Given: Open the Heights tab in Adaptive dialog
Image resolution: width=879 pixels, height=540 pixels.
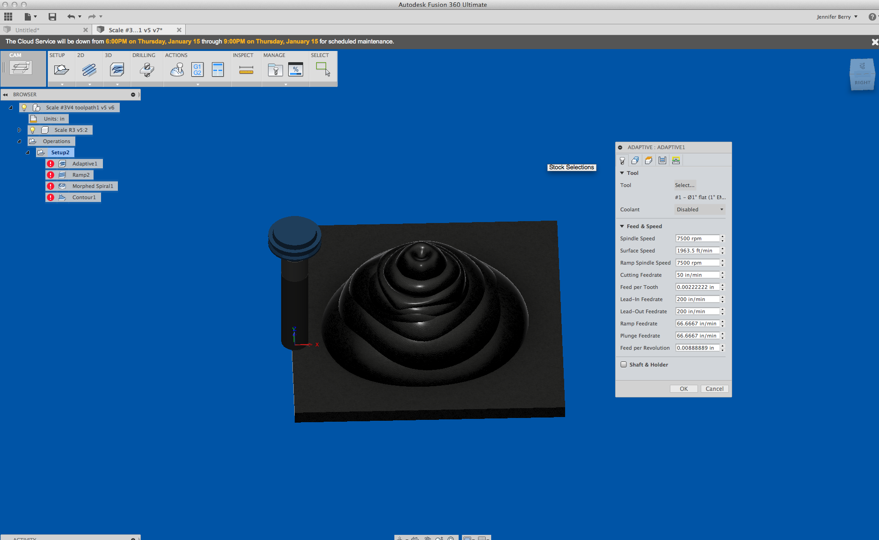Looking at the screenshot, I should coord(648,161).
